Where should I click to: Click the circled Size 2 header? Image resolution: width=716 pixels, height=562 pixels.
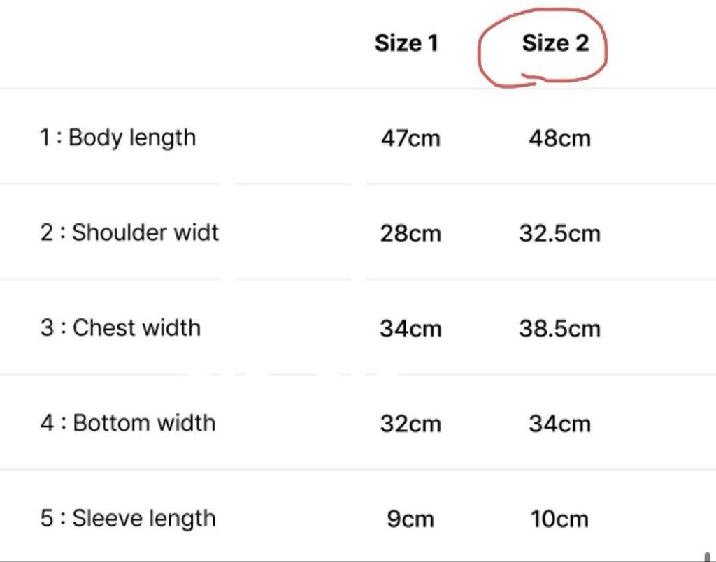[555, 43]
